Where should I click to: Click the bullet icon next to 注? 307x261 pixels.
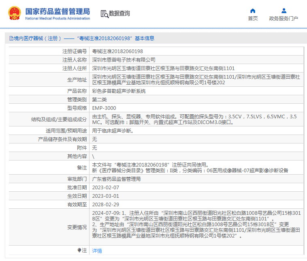(x=79, y=250)
